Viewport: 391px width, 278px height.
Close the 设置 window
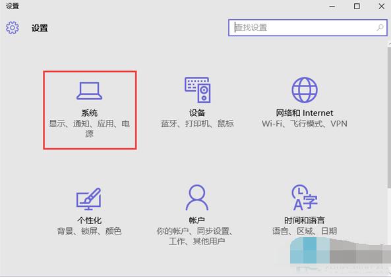(381, 6)
